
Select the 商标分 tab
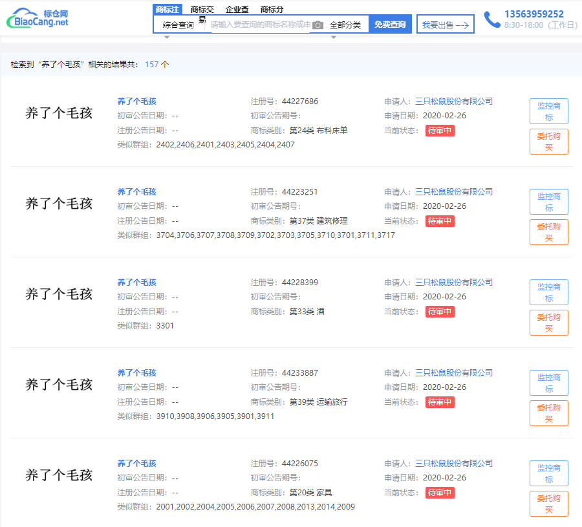point(272,10)
